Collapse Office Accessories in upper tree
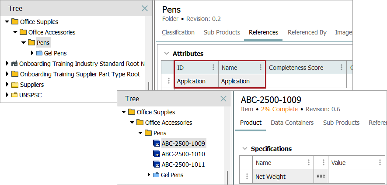The height and width of the screenshot is (185, 387). [x=15, y=32]
